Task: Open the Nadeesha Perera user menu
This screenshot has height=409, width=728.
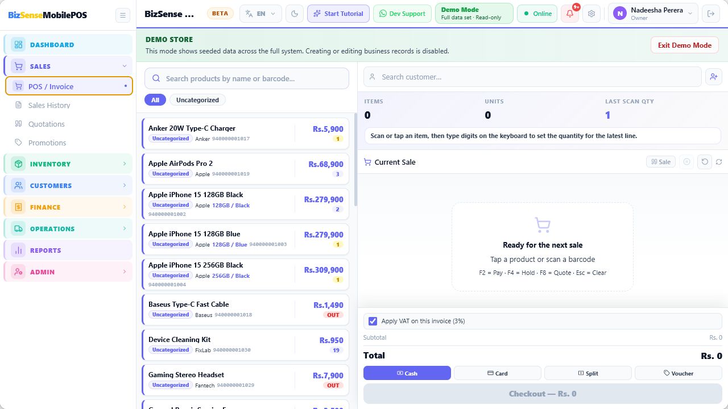Action: 653,14
